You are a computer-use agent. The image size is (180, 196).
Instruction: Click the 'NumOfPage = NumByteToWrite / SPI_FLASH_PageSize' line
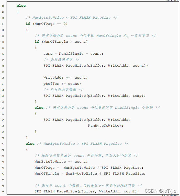pyautogui.click(x=89, y=168)
